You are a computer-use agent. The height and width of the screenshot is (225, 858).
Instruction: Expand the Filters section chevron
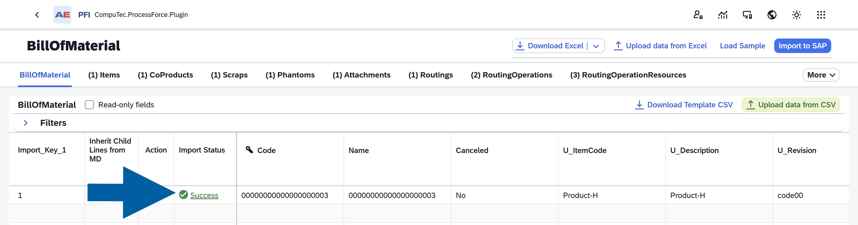click(26, 123)
